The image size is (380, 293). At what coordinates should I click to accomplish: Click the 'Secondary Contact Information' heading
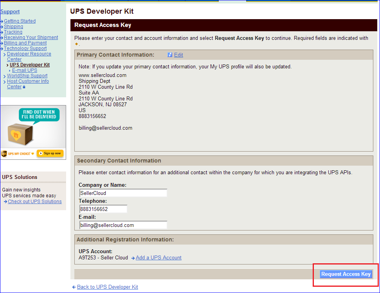[x=119, y=161]
